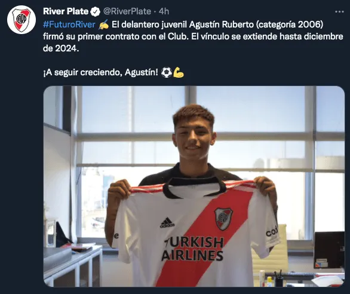
Task: Select the "categoría 2006" text in the tweet
Action: [289, 24]
